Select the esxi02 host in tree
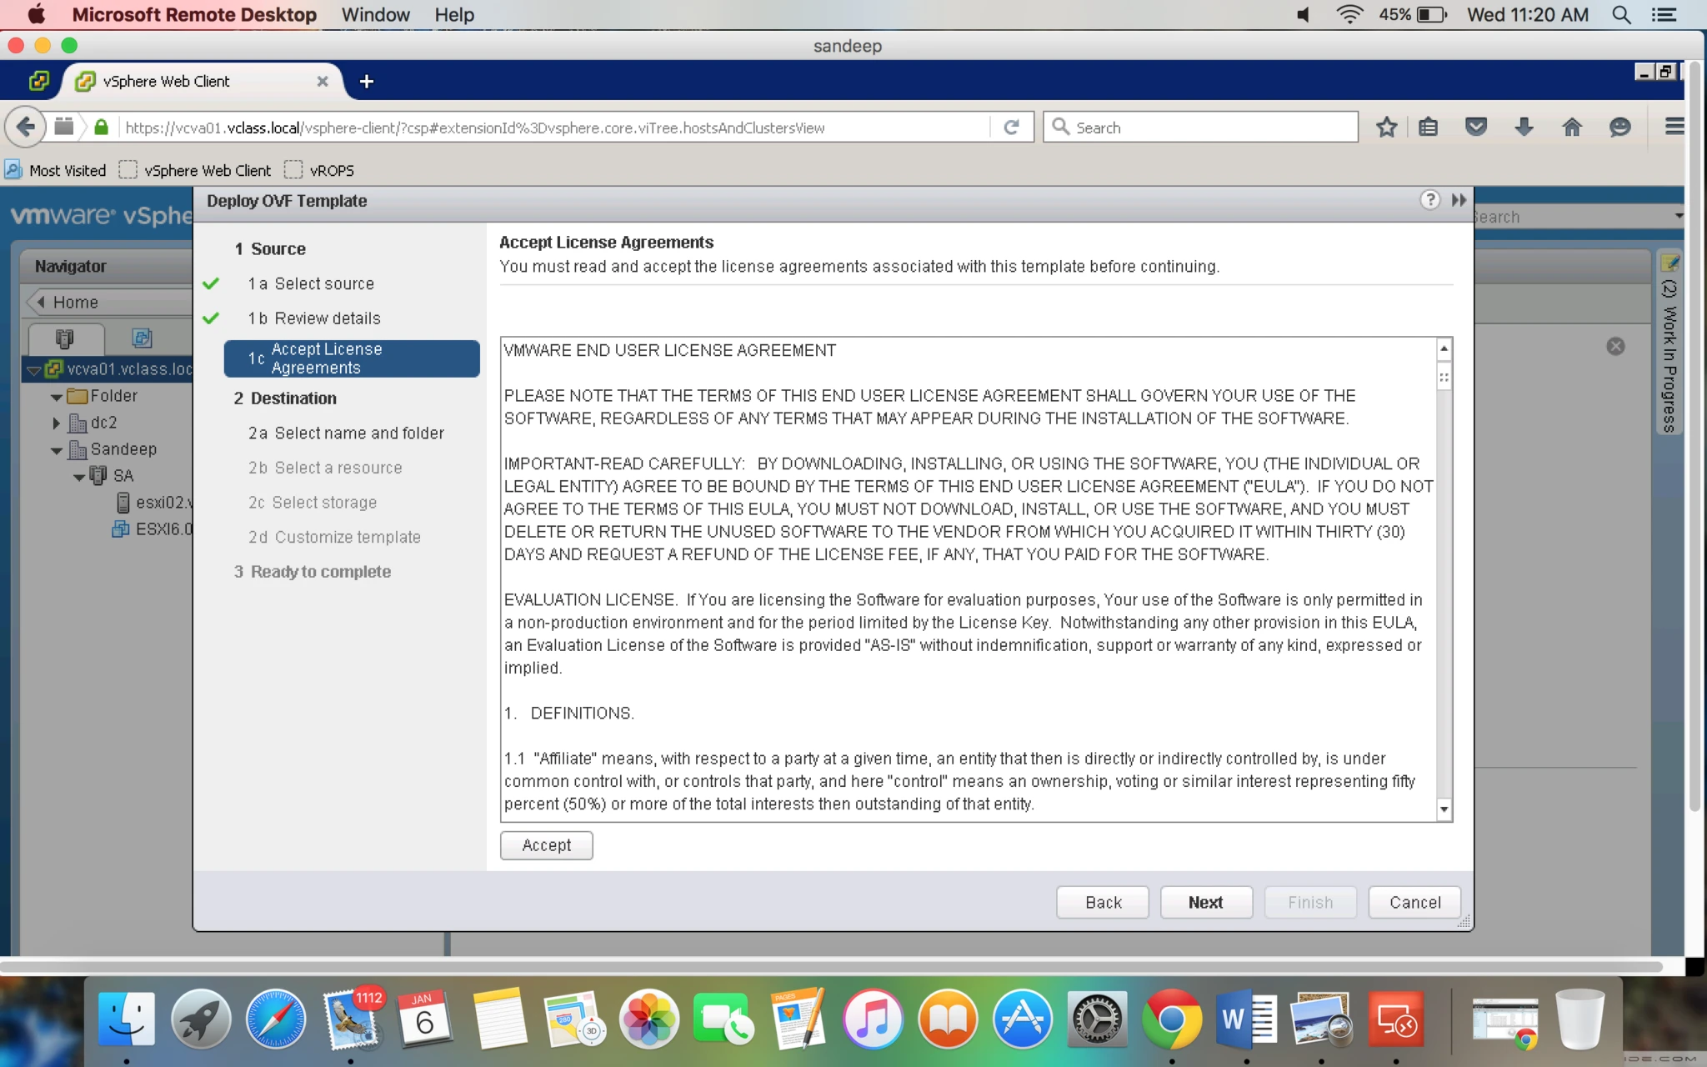1707x1067 pixels. click(x=155, y=502)
